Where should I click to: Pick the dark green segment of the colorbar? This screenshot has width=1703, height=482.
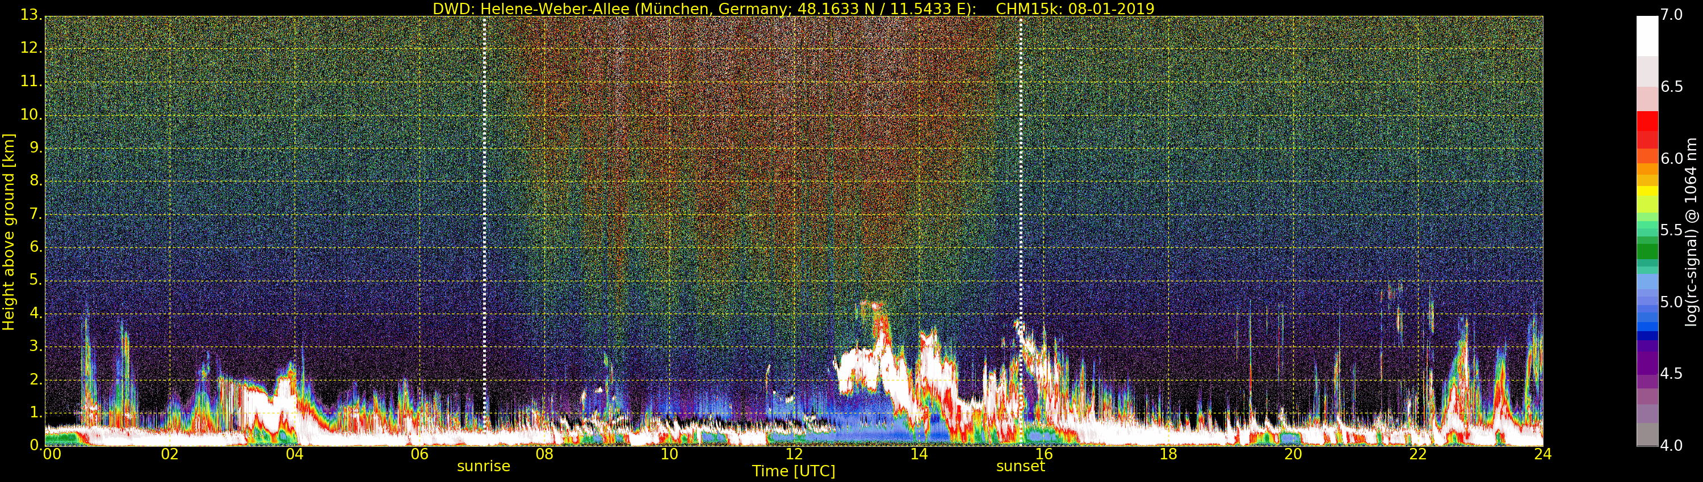point(1647,252)
